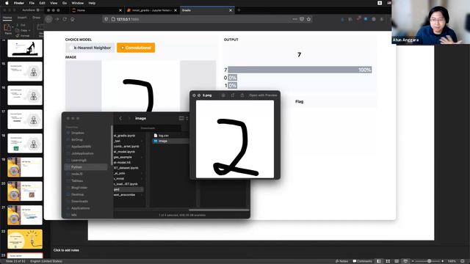This screenshot has width=470, height=264.
Task: Adjust the PowerPoint zoom slider
Action: click(429, 261)
